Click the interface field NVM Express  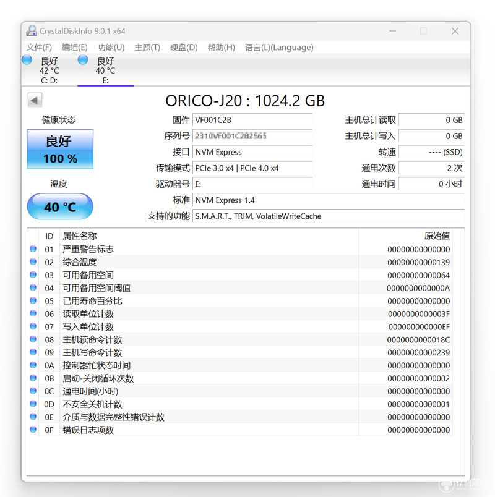tap(252, 152)
